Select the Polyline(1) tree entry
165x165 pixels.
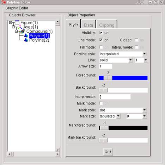pos(39,36)
